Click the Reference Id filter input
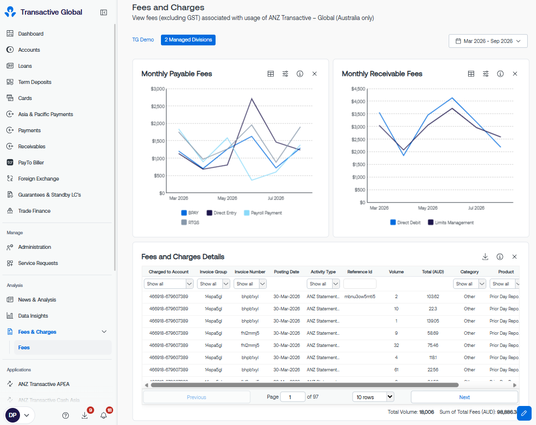Screen dimensions: 536x425 [x=360, y=284]
